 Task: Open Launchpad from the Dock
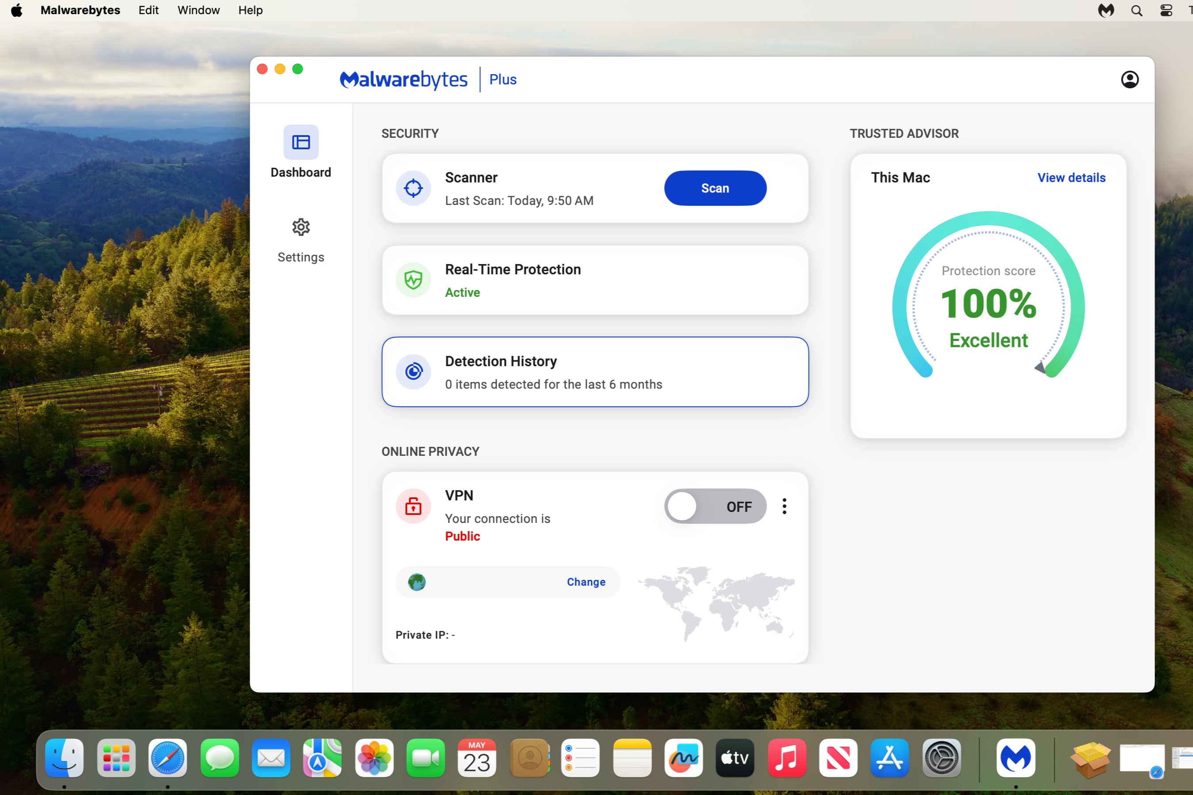coord(116,758)
